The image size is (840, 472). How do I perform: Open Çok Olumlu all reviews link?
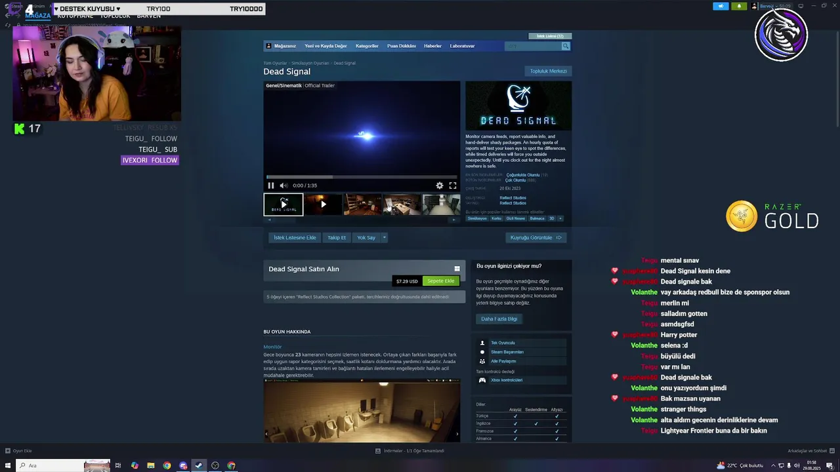tap(515, 180)
